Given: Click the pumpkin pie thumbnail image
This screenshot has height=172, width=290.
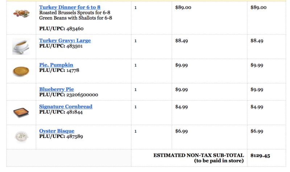Looking at the screenshot, I should tap(21, 71).
